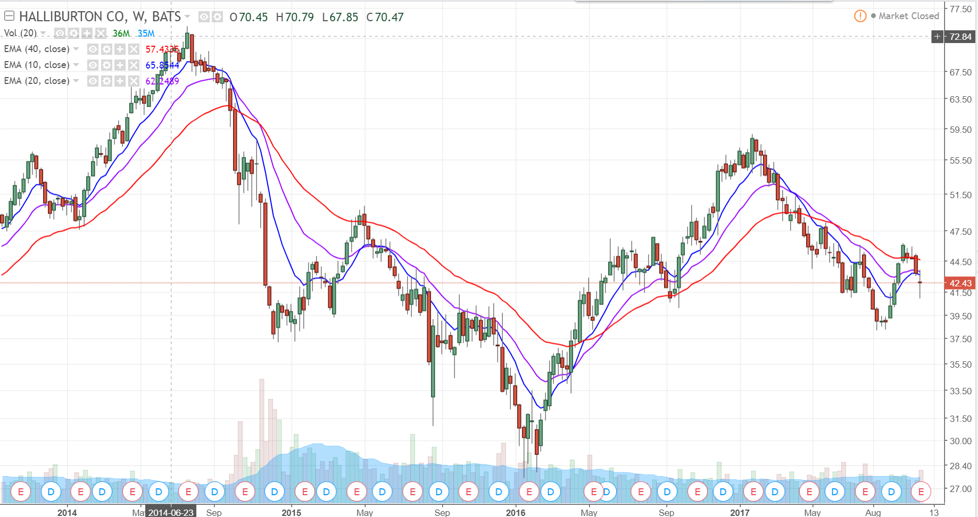Click the plus icon for EMA (40, close)
The width and height of the screenshot is (978, 517).
pyautogui.click(x=120, y=49)
